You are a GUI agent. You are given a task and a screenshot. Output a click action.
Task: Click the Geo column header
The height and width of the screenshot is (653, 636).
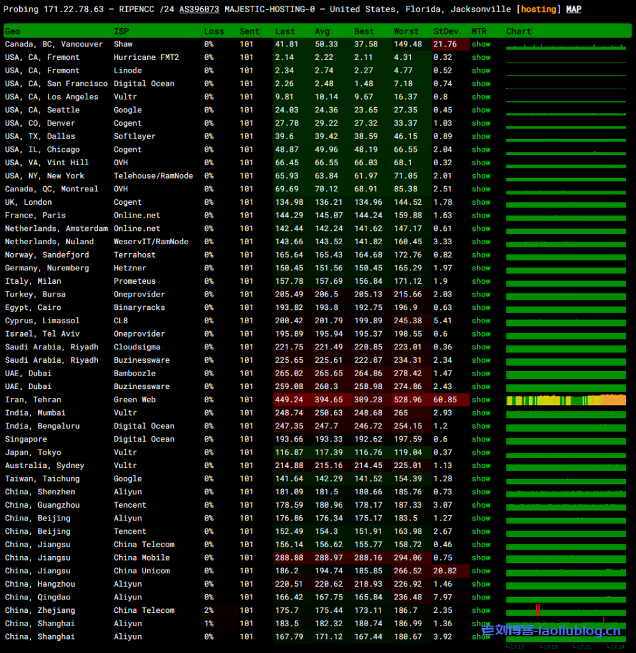(x=13, y=31)
